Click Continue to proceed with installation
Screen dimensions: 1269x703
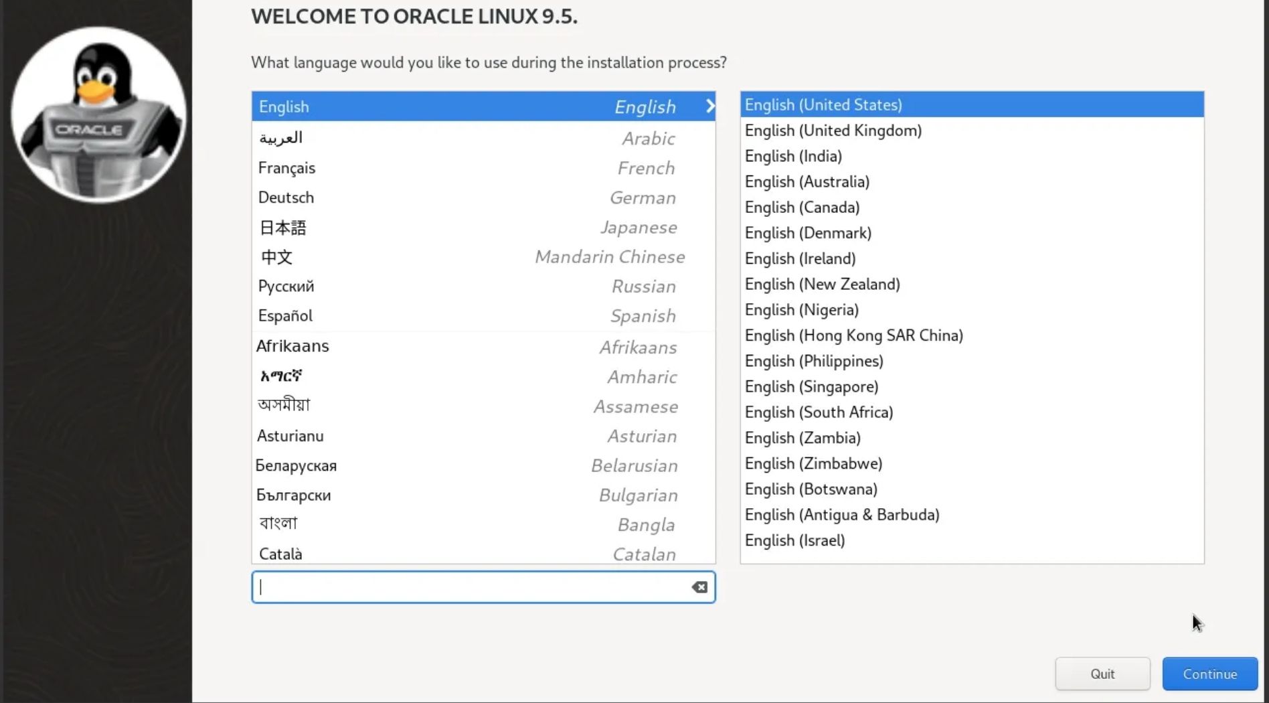[1209, 674]
